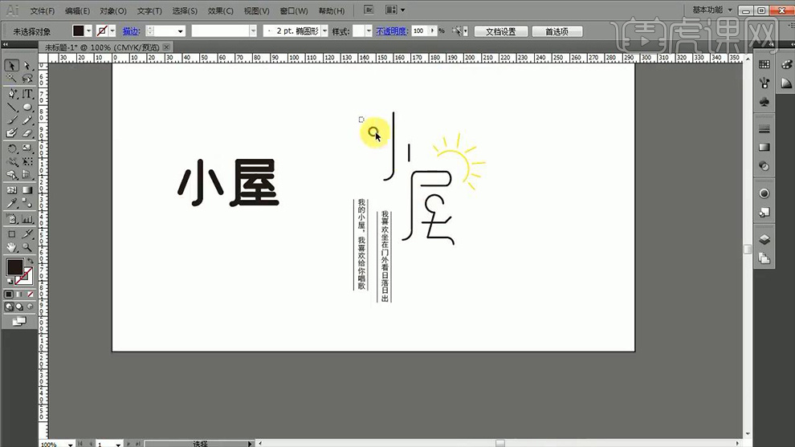
Task: Launch Adobe Bridge from the Br button
Action: tap(369, 10)
